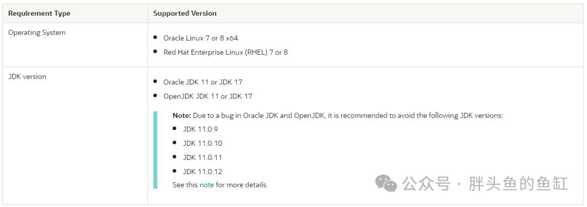Viewport: 587px width, 207px height.
Task: Click the Requirement Type column header
Action: (39, 14)
